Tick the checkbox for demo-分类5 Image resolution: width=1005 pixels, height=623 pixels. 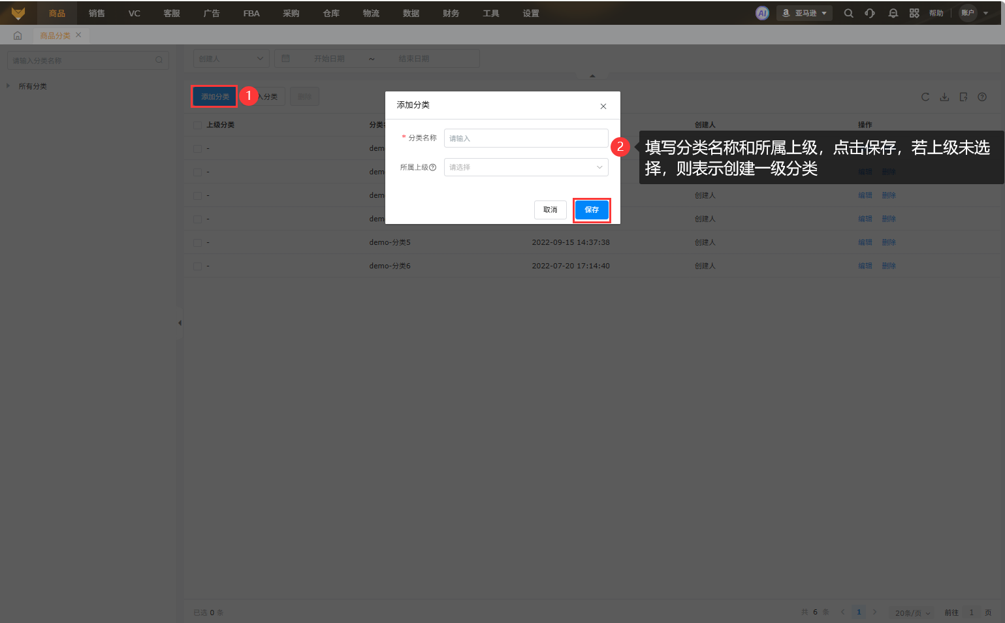pyautogui.click(x=197, y=243)
